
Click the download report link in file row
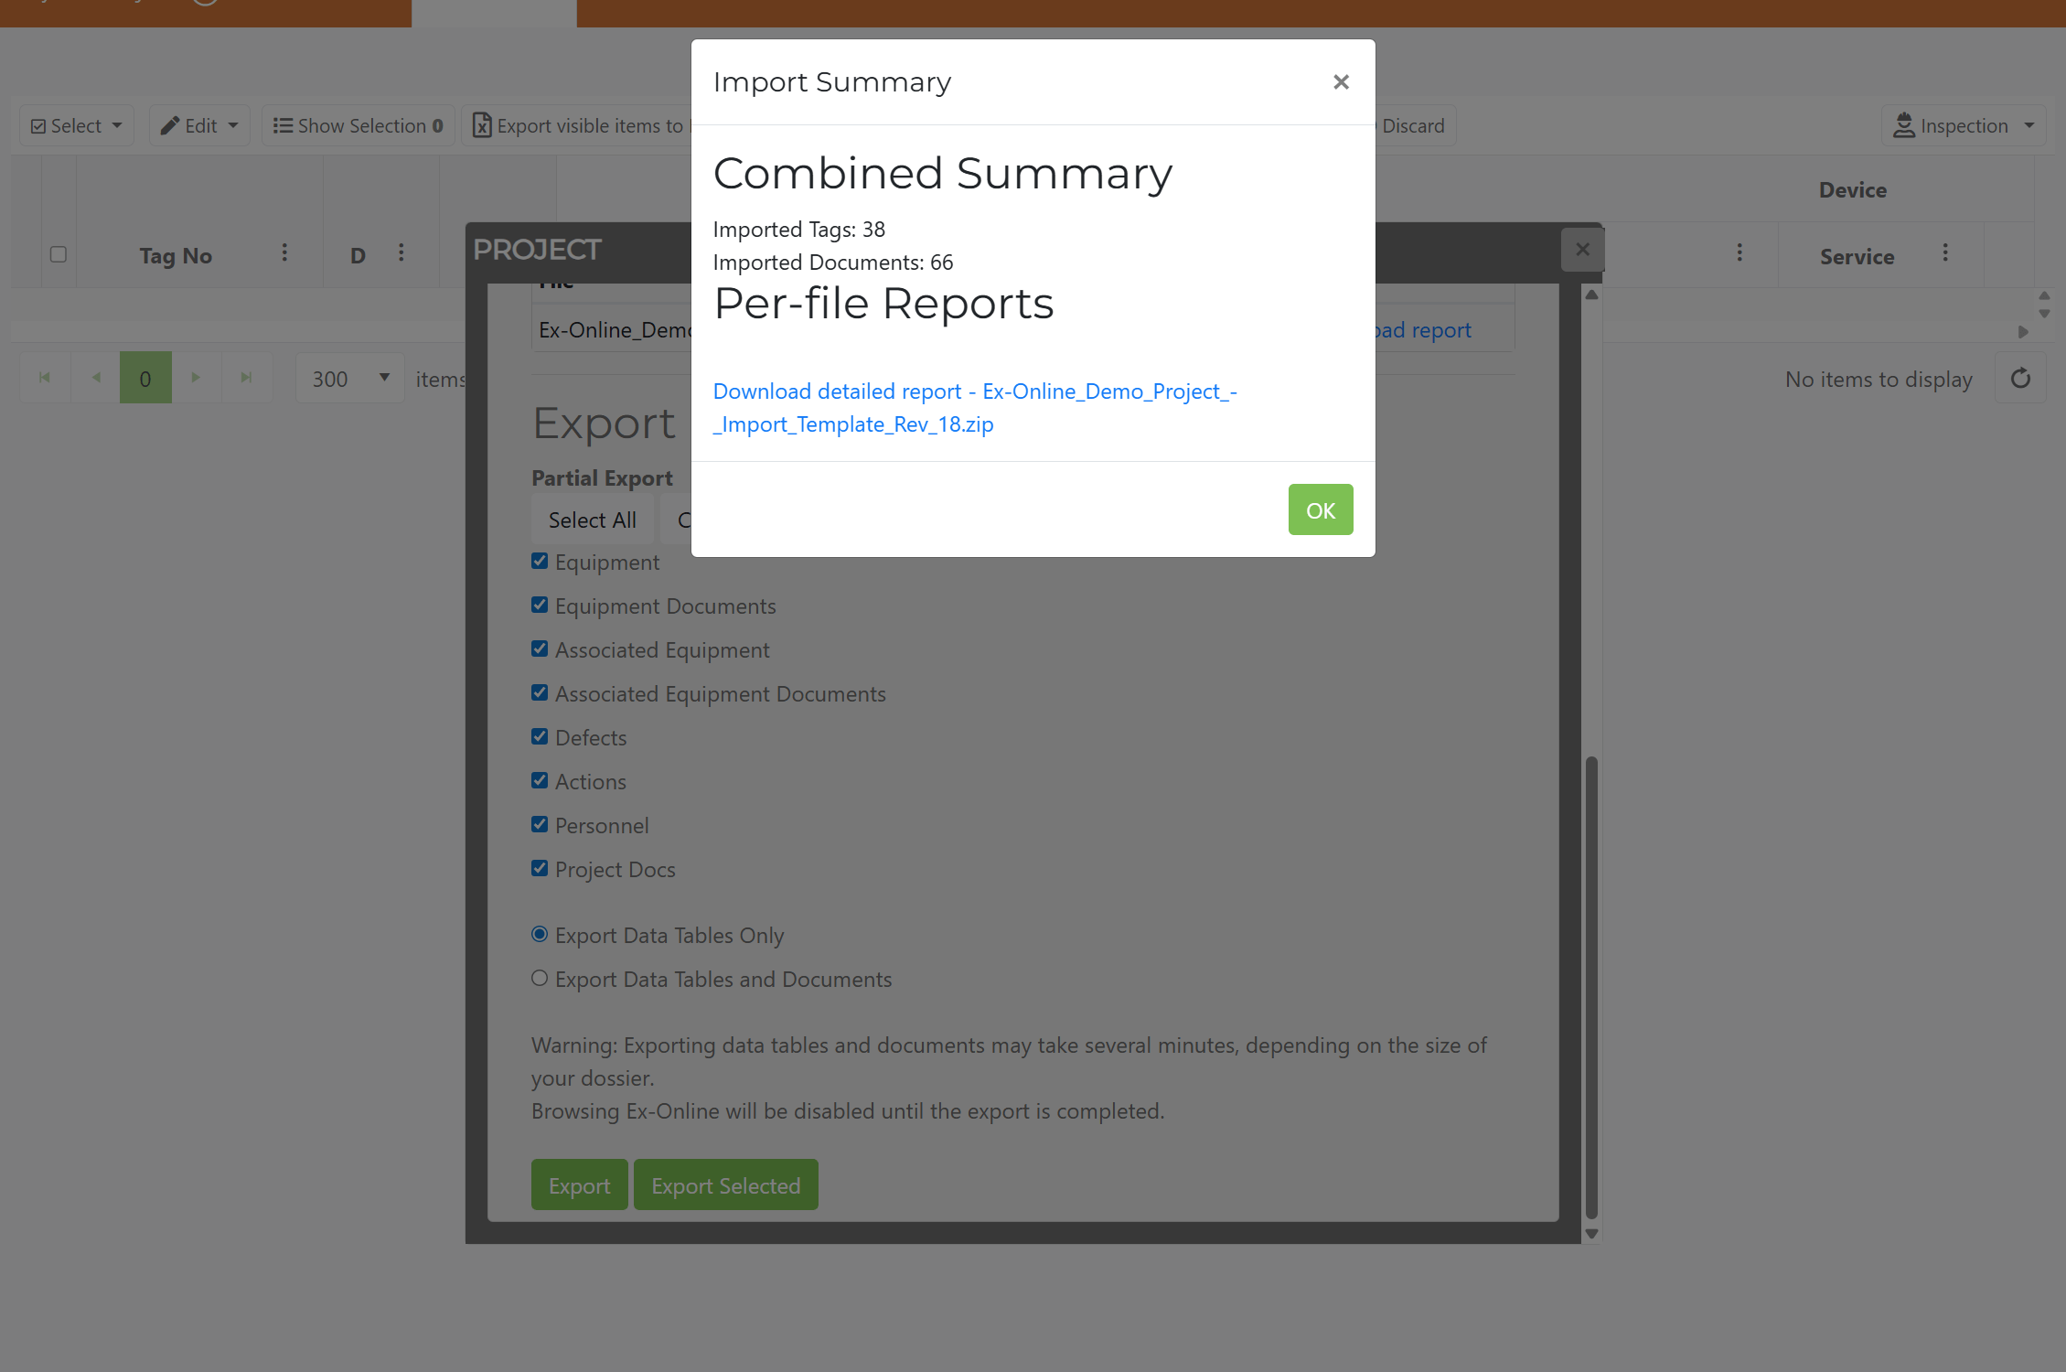[x=1423, y=330]
